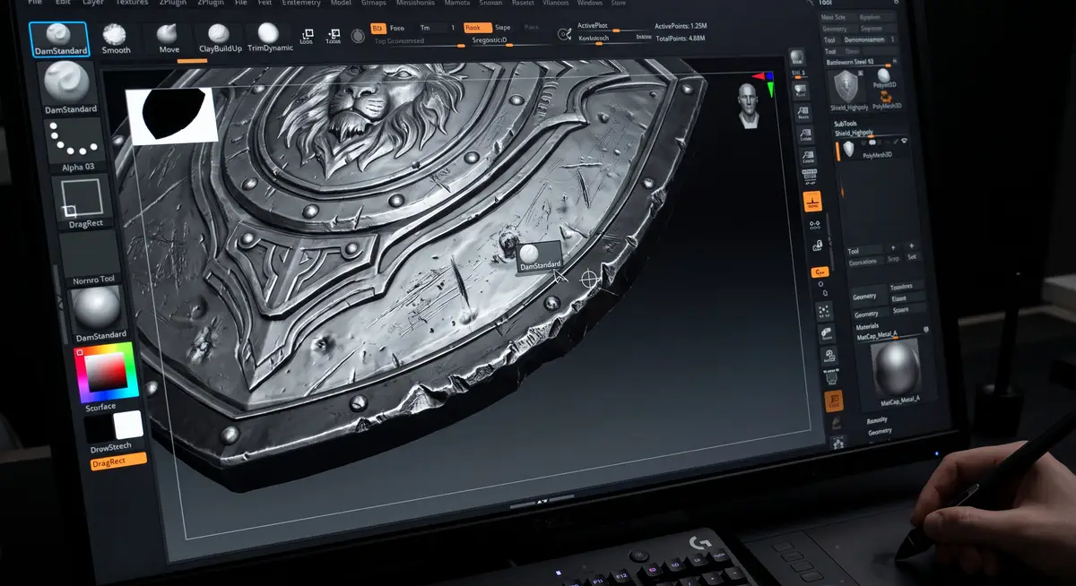Toggle the Slape button
Viewport: 1076px width, 586px height.
(503, 28)
